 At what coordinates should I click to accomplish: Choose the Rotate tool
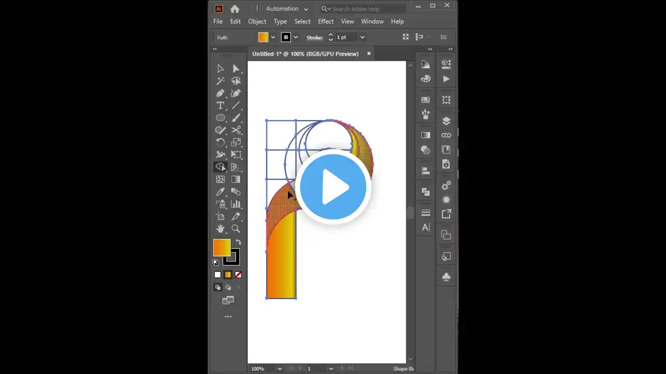point(220,142)
